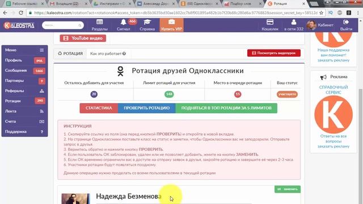Switch to the Одноклассники browser tab
The width and height of the screenshot is (363, 204).
pyautogui.click(x=200, y=4)
